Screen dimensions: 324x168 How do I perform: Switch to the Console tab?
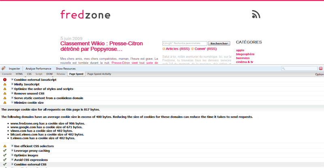pos(7,74)
